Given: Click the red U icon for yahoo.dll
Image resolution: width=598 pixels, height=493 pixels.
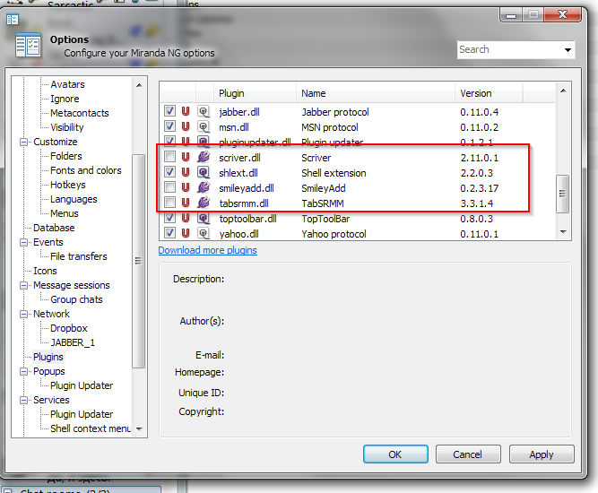Looking at the screenshot, I should [x=186, y=233].
